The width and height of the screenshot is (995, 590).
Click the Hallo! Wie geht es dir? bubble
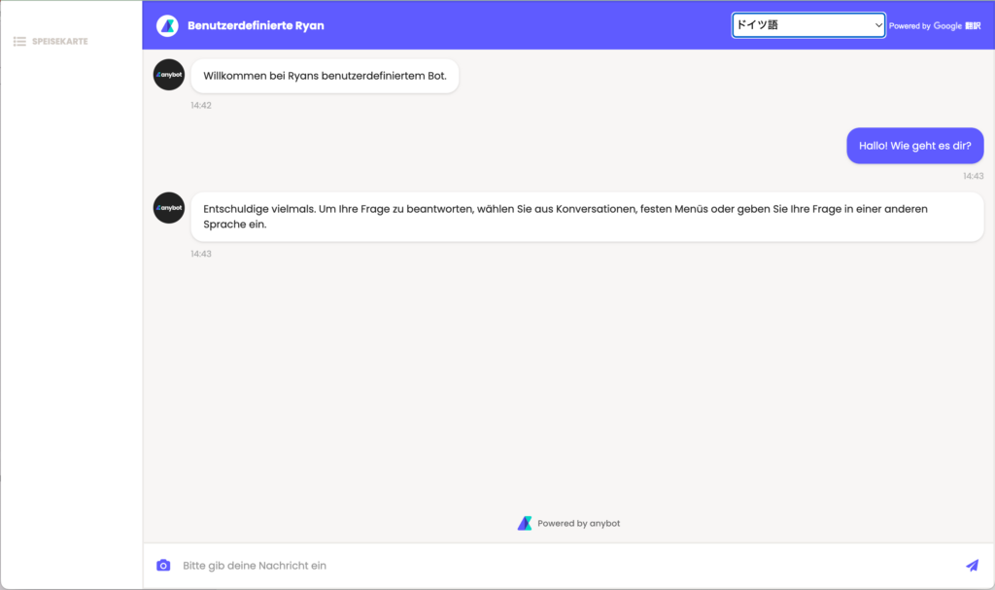click(914, 146)
